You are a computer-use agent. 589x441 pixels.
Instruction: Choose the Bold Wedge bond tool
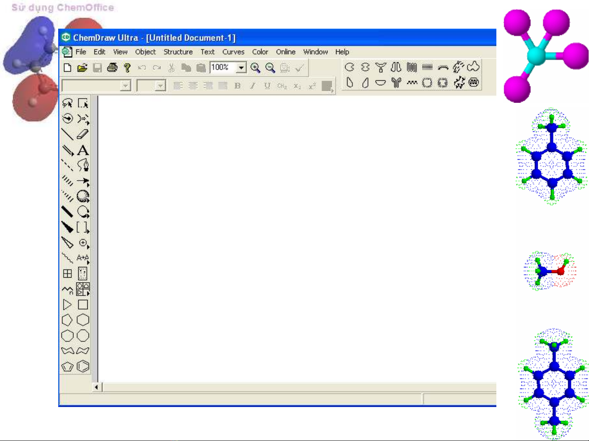click(x=67, y=227)
